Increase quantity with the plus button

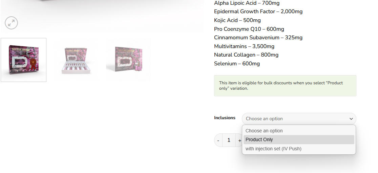(x=239, y=140)
